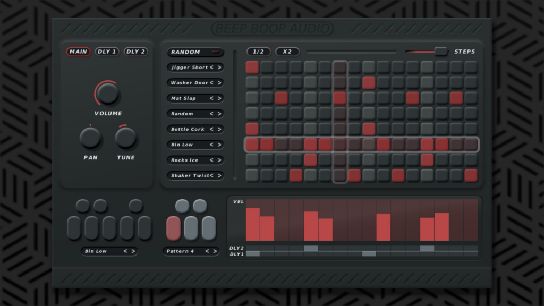The width and height of the screenshot is (544, 306).
Task: Click the DLY1 marker at step 9
Action: click(x=369, y=254)
